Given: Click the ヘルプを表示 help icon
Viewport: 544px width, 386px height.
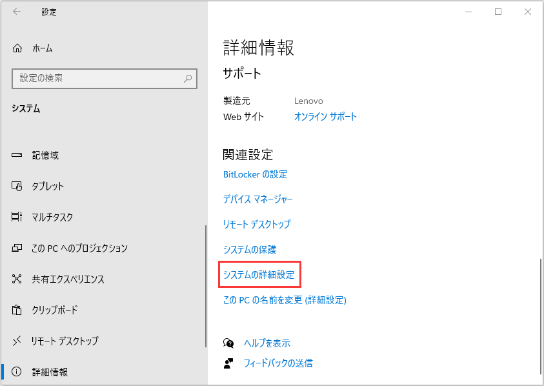Looking at the screenshot, I should coord(229,343).
